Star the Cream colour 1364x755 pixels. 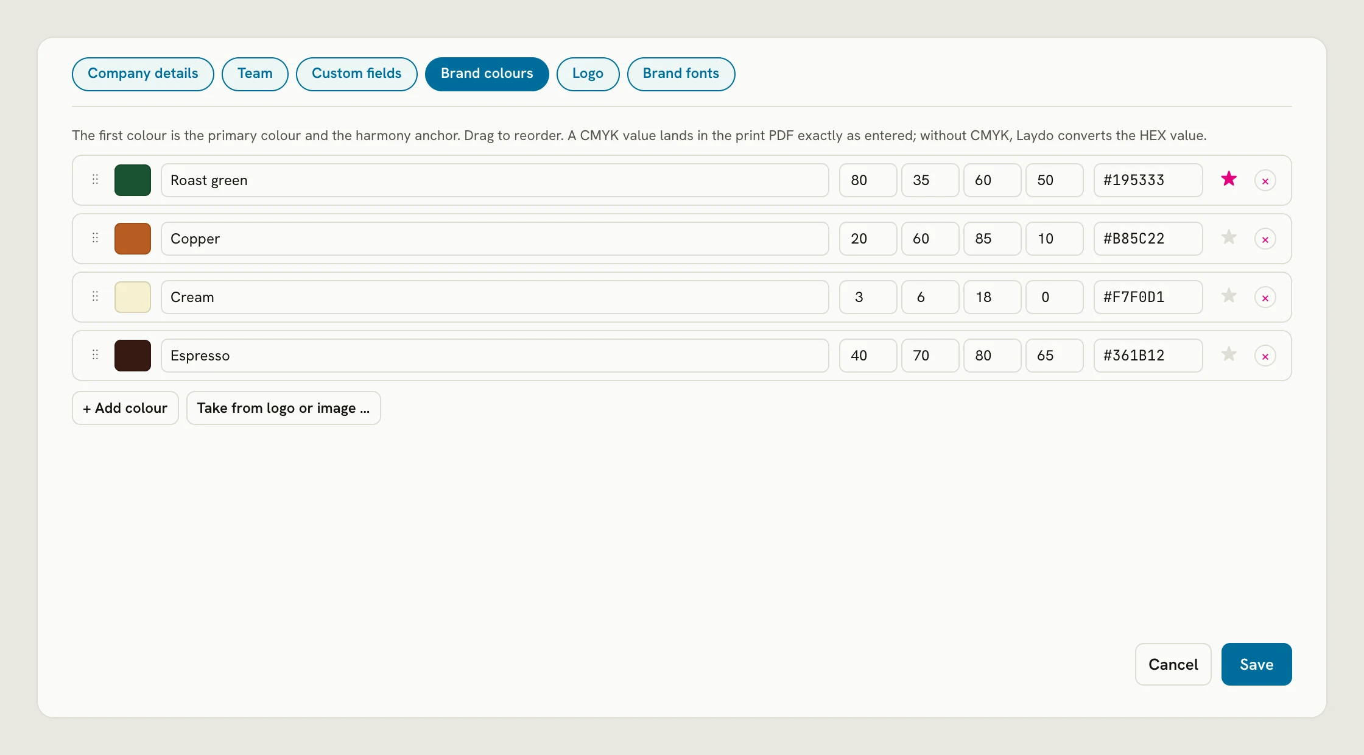point(1229,296)
